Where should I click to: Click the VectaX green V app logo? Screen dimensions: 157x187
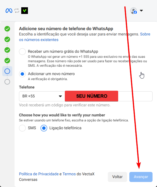click(25, 11)
